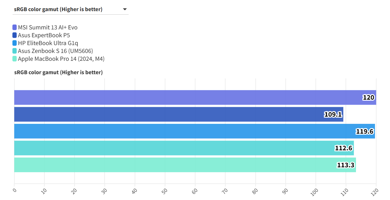Click the Apple MacBook Pro 14 swatch
The image size is (390, 200).
15,59
